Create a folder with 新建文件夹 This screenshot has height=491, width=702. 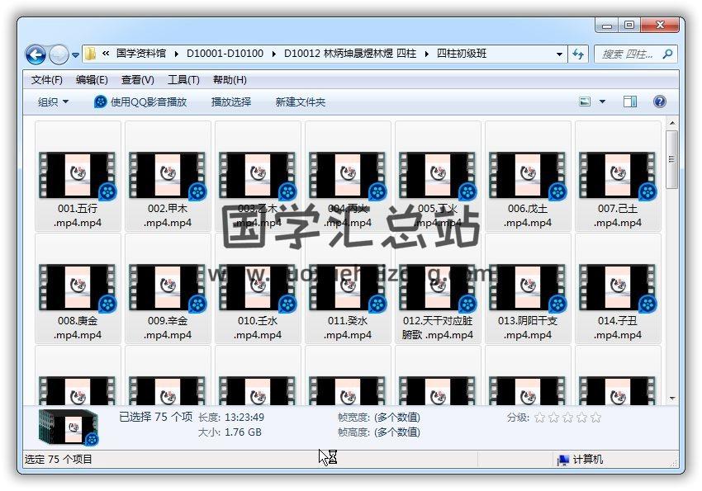300,102
